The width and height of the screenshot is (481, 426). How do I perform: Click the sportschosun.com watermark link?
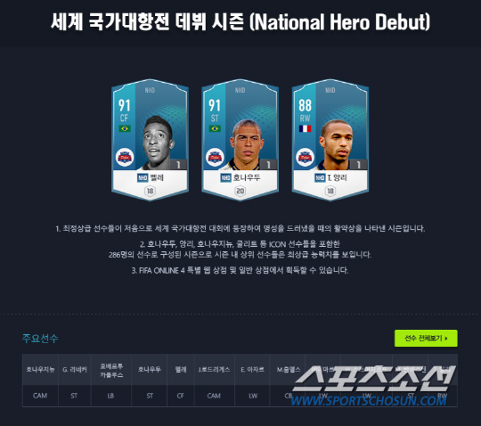(369, 400)
